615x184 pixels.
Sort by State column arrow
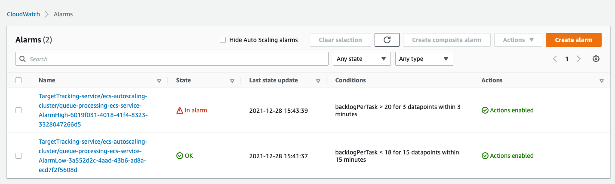point(232,81)
